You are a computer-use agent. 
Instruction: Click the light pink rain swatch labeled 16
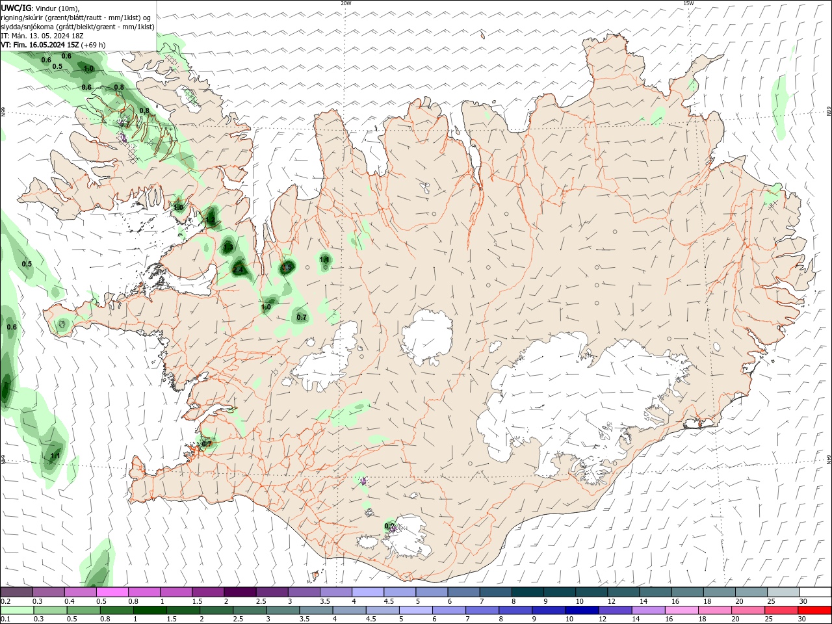point(682,610)
